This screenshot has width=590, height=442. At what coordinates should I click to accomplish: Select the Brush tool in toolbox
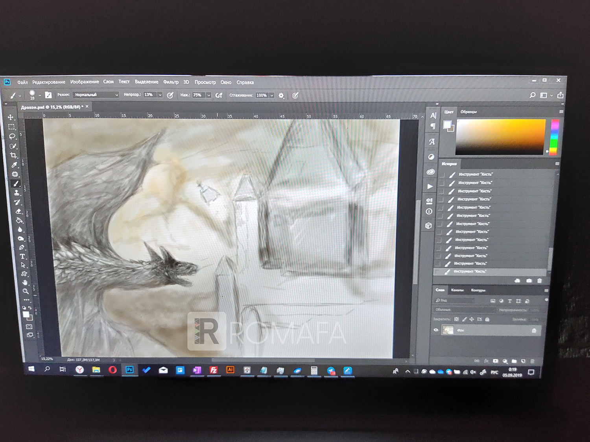[16, 183]
